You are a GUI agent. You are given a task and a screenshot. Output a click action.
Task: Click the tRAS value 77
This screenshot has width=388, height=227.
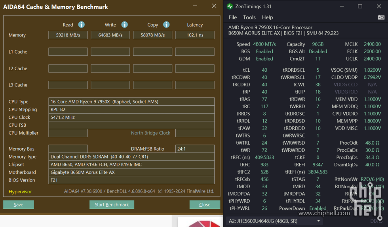[x=264, y=99]
